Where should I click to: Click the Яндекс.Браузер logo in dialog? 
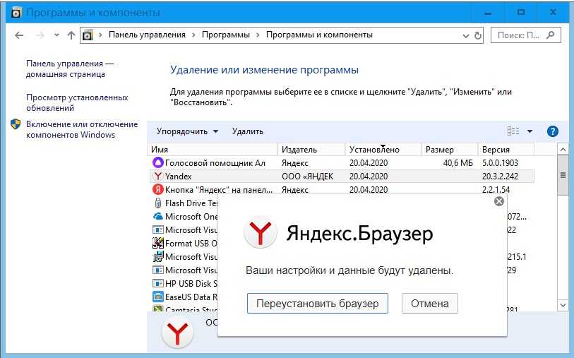point(260,233)
